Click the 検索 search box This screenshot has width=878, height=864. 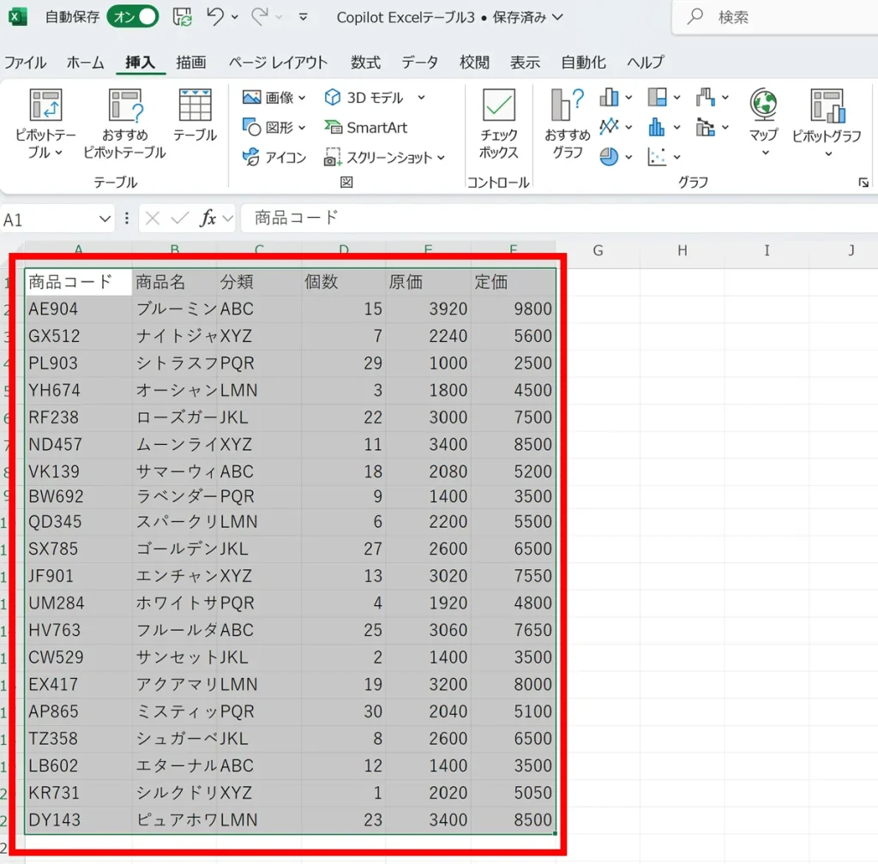coord(772,17)
